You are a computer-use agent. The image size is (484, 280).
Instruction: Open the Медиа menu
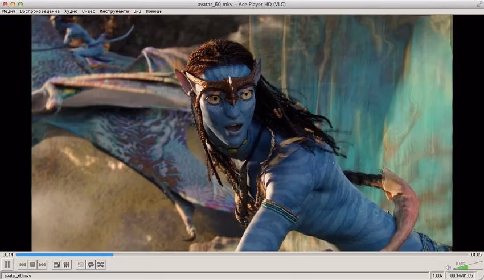tap(9, 11)
